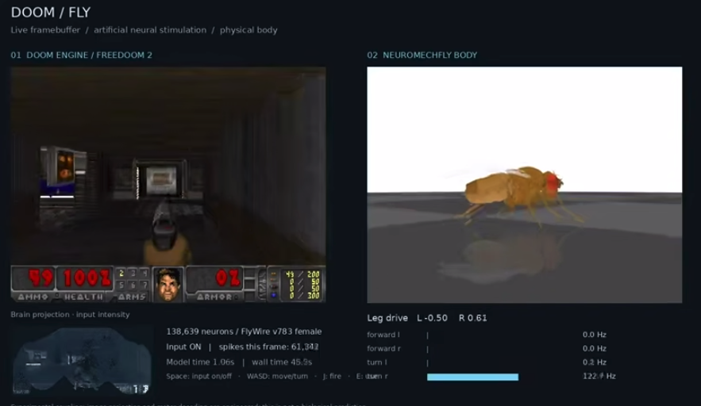Viewport: 701px width, 406px height.
Task: Click the 'wall time' readout
Action: coord(282,362)
